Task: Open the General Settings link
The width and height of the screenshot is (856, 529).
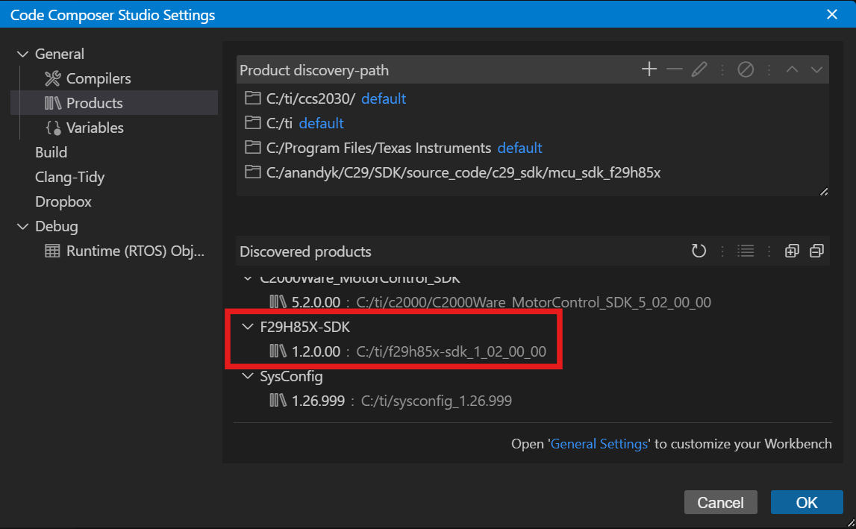Action: click(x=599, y=443)
